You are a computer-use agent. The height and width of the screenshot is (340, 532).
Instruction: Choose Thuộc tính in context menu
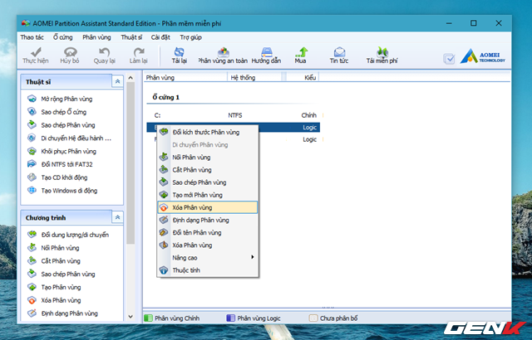208,270
